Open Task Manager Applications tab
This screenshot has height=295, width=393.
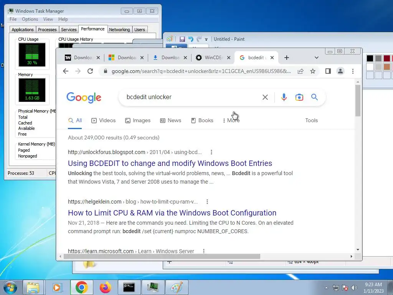click(x=23, y=30)
